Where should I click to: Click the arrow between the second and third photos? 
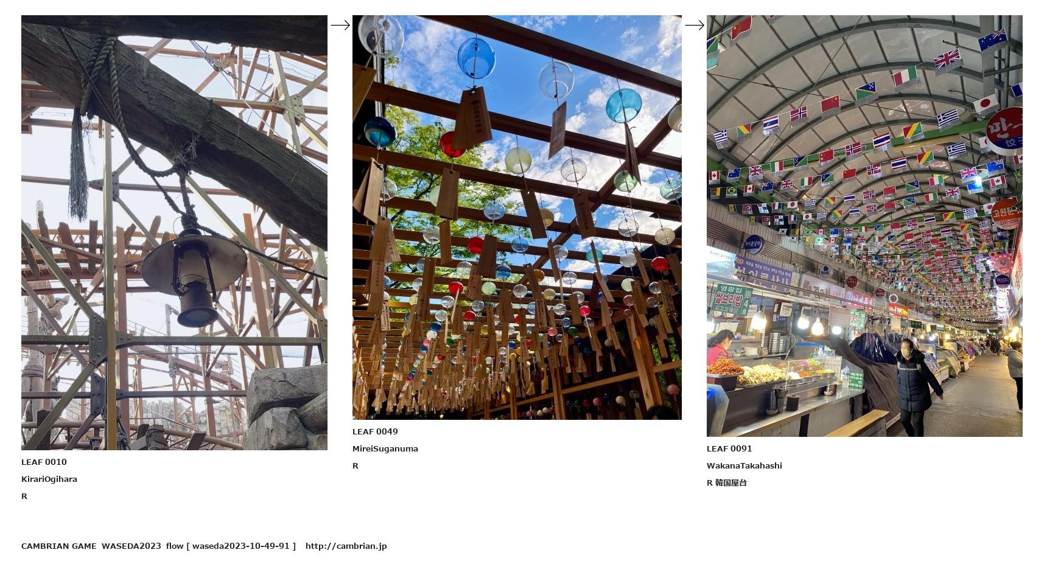tap(695, 25)
